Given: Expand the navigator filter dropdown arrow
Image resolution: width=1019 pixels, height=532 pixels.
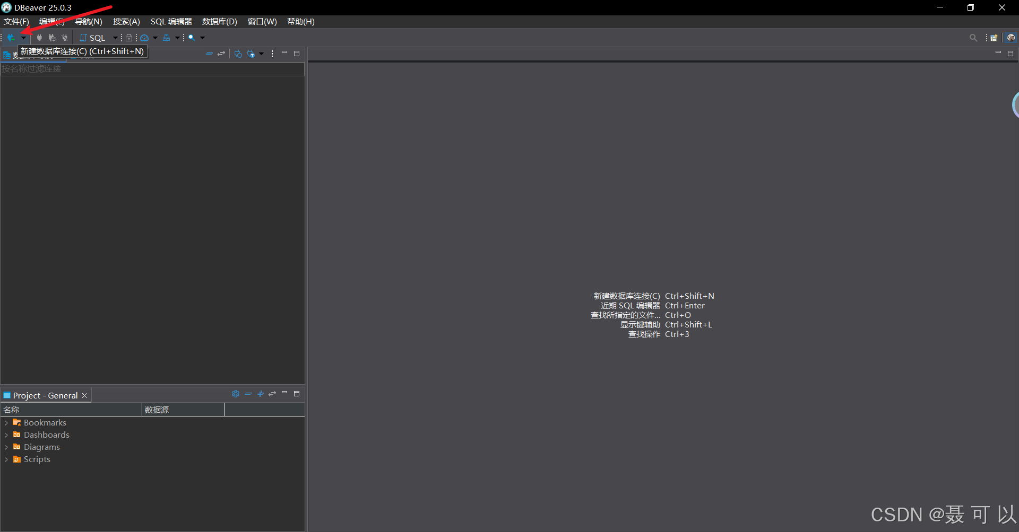Looking at the screenshot, I should pos(261,54).
